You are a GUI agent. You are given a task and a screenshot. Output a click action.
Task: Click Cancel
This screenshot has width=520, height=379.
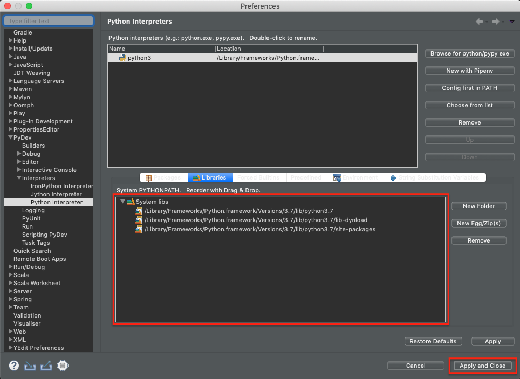click(x=415, y=366)
